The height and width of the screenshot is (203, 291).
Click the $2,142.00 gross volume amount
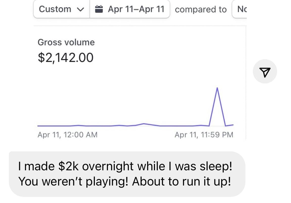coord(65,58)
